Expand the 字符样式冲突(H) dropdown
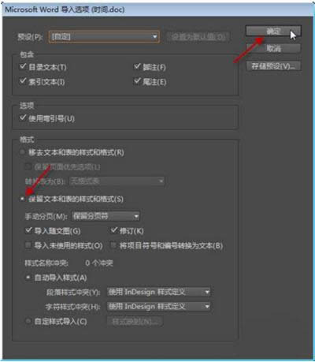The height and width of the screenshot is (362, 315). tap(159, 306)
